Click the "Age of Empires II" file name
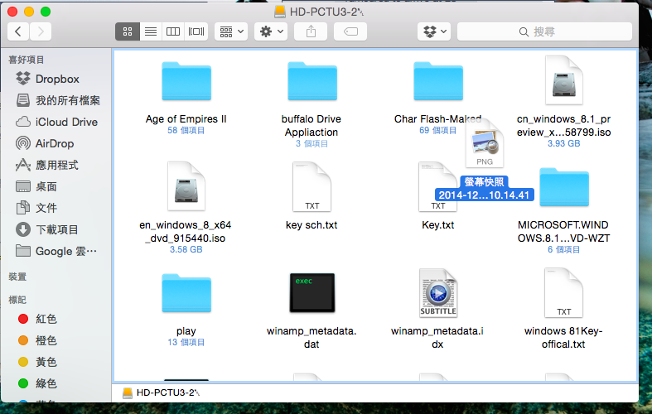This screenshot has width=652, height=414. point(186,119)
